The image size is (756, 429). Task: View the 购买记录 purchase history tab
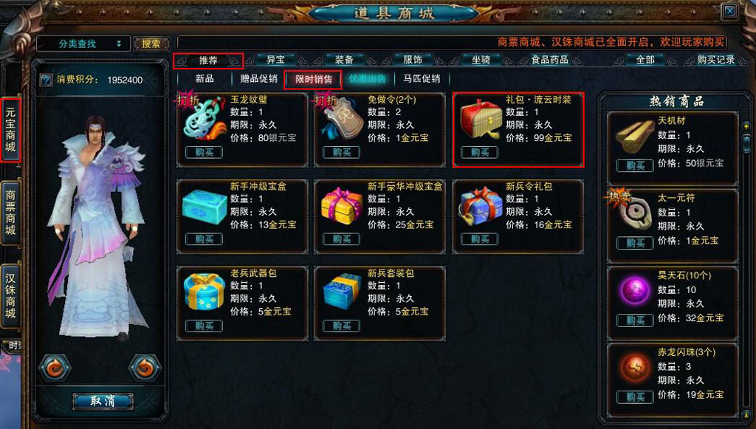pos(716,61)
